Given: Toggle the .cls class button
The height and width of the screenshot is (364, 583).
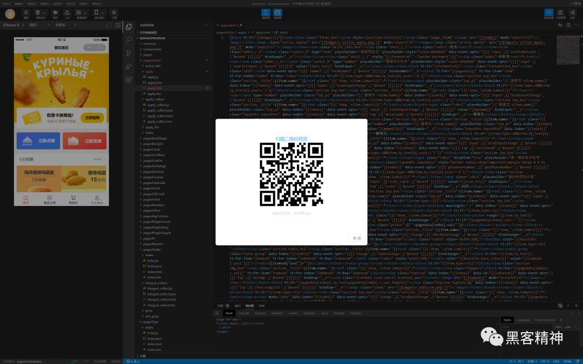Looking at the screenshot, I should [x=568, y=327].
